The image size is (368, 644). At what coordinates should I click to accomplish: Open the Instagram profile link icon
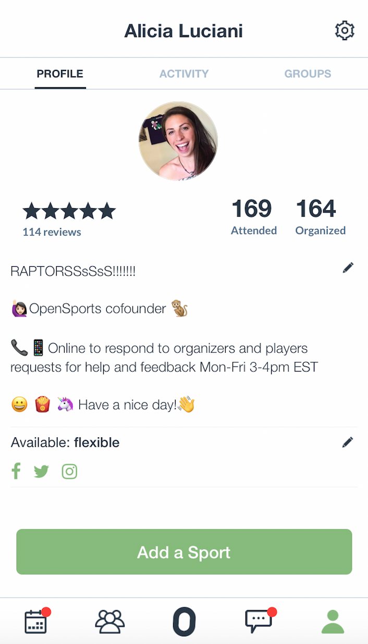(69, 472)
